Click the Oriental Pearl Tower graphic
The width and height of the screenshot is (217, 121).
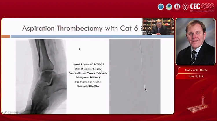click(x=198, y=101)
